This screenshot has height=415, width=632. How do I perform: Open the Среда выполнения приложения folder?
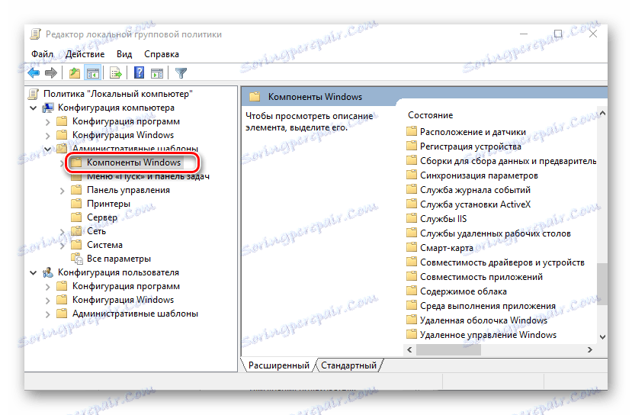[488, 306]
